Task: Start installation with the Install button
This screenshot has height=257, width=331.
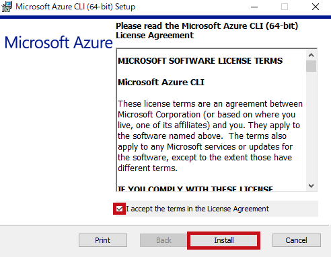Action: (x=223, y=240)
